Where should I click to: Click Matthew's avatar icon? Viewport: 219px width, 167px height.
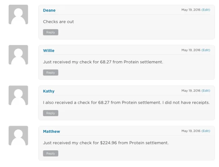pos(18,136)
